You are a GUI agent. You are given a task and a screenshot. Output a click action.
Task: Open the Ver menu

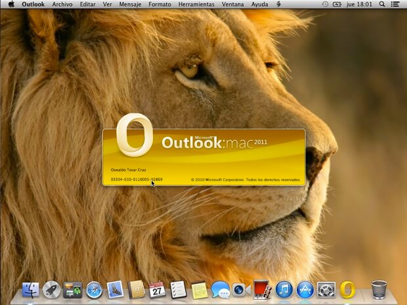[107, 5]
